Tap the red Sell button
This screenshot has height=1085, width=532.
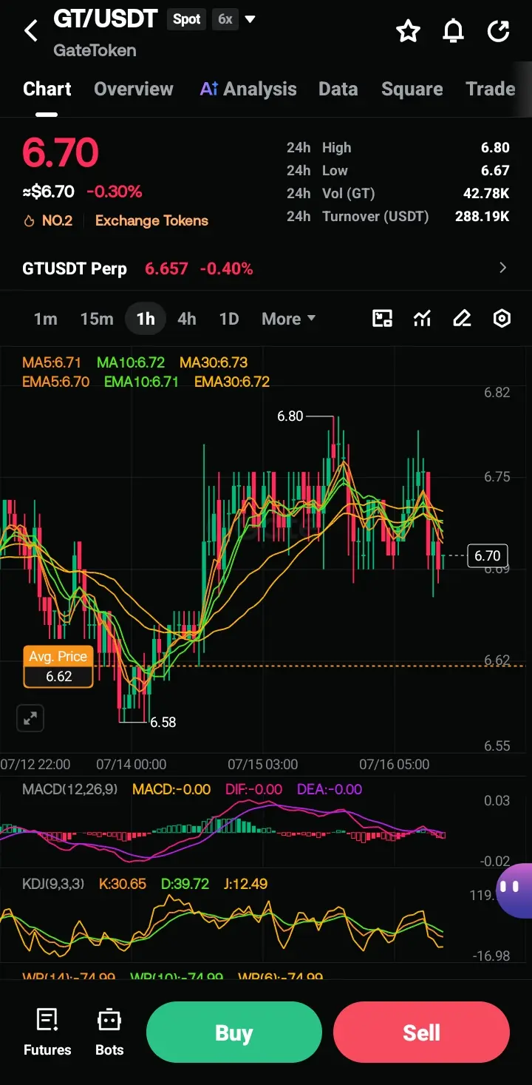pyautogui.click(x=421, y=1032)
